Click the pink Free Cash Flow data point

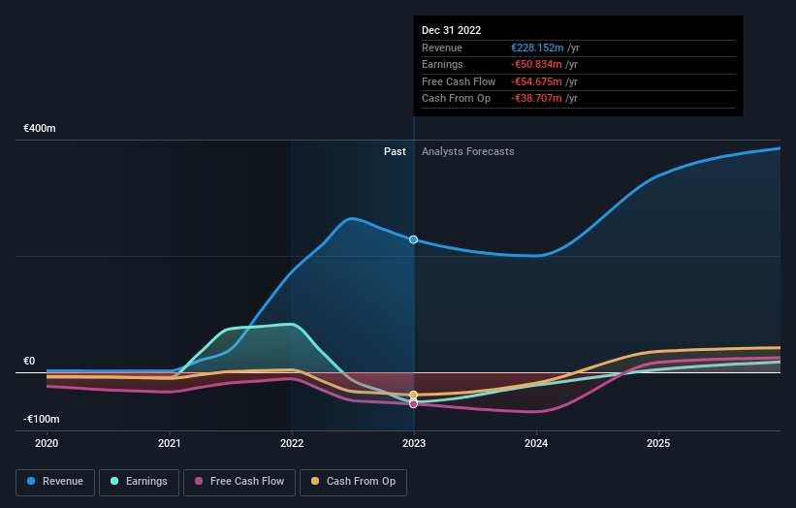pyautogui.click(x=414, y=404)
